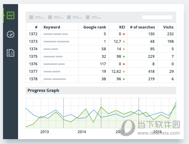
Task: Sort table by Keyword column header
Action: pyautogui.click(x=52, y=27)
